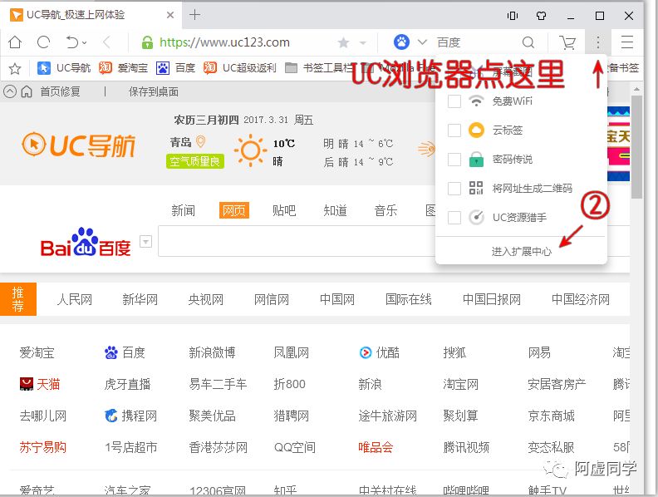Open 人民网 recommended link
The image size is (658, 497).
tap(74, 299)
